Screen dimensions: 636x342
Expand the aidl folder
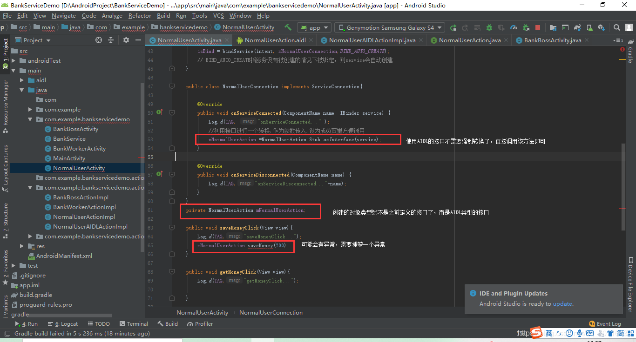tap(22, 80)
